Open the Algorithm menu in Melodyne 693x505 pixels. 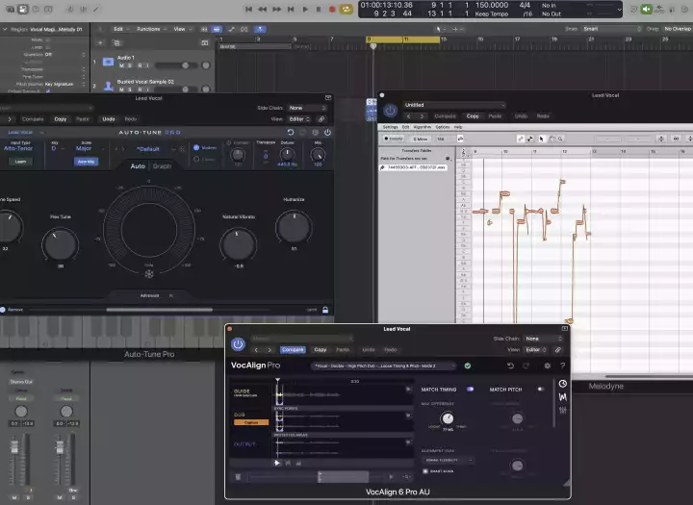423,127
